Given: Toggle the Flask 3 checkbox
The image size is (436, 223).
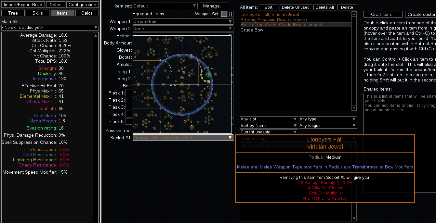Looking at the screenshot, I should click(x=129, y=107).
